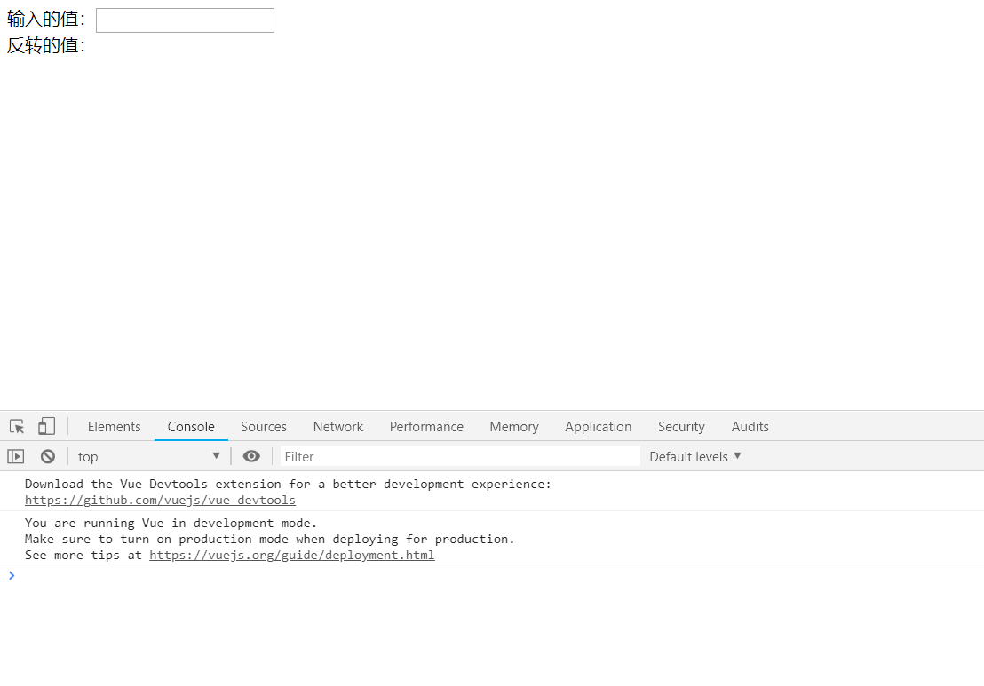Viewport: 984px width, 686px height.
Task: Clear the console with the ban icon
Action: [48, 456]
